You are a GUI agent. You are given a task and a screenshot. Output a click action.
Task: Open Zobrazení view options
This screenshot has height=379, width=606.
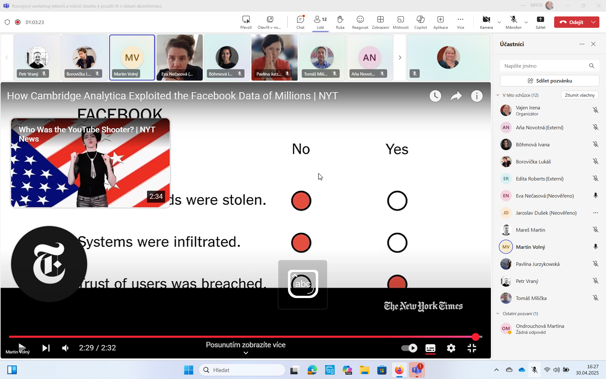pos(380,22)
